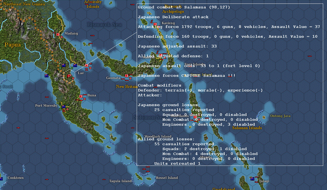Select the Japanese base flag at Gasmata
The image size is (327, 190).
[127, 76]
